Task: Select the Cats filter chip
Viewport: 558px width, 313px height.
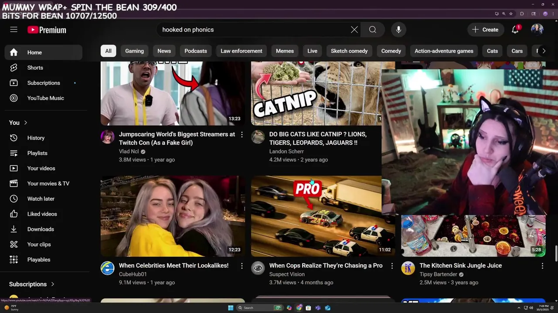Action: 492,51
